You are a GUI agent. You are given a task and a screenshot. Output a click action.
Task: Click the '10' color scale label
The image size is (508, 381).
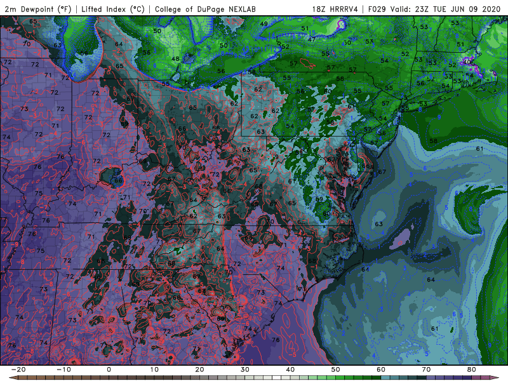coord(154,370)
